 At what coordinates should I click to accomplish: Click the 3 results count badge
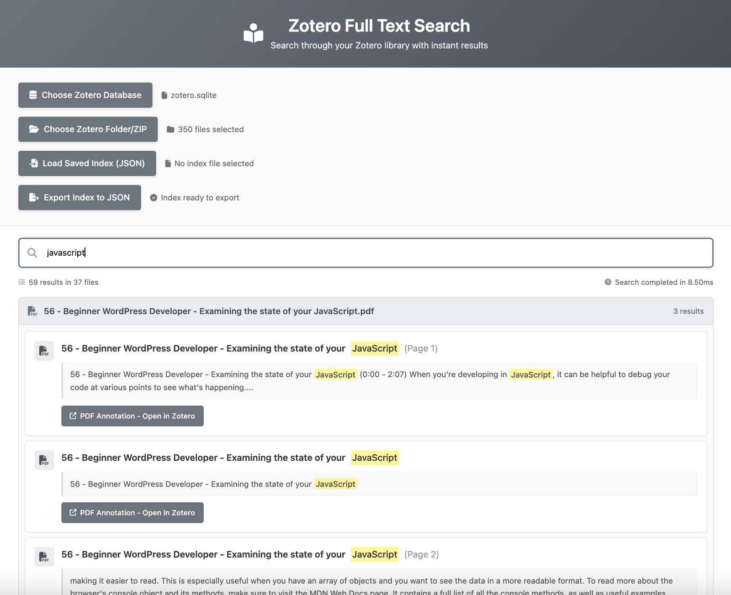click(688, 311)
